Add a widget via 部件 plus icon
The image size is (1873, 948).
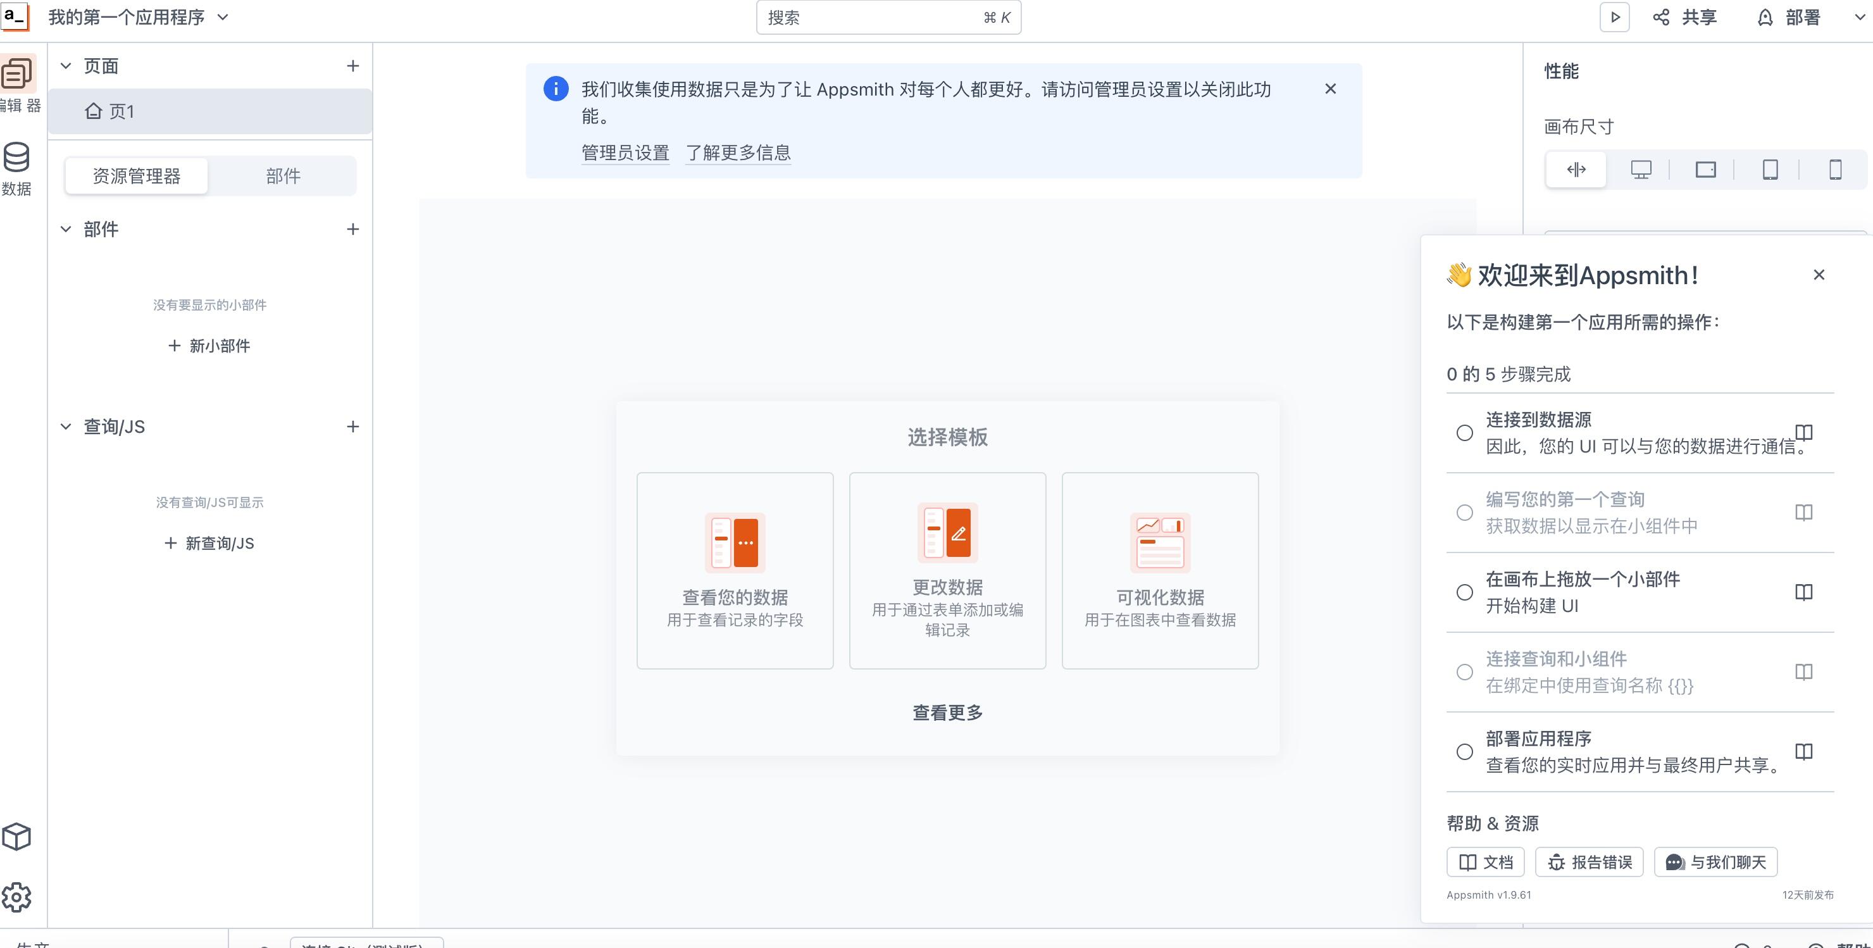click(352, 229)
